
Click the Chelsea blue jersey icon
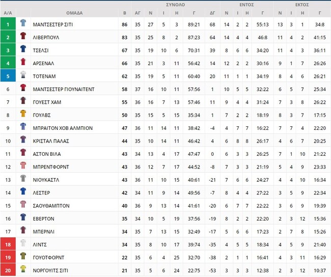23,49
